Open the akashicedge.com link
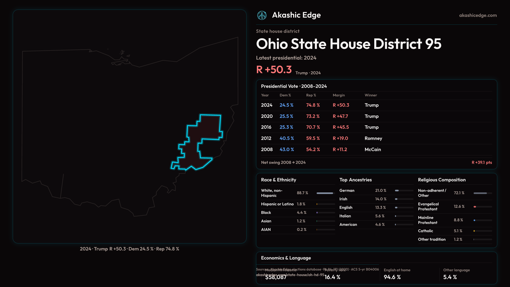 tap(478, 15)
